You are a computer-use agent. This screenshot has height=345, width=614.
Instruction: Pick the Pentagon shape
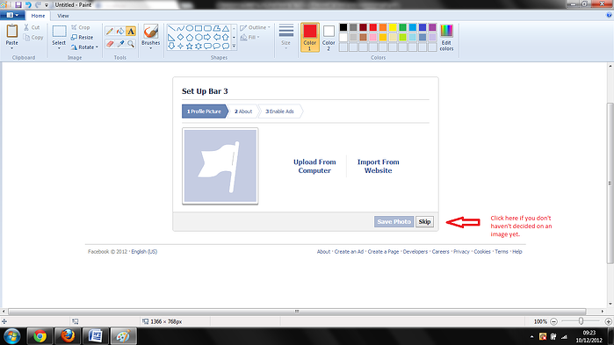[x=190, y=37]
